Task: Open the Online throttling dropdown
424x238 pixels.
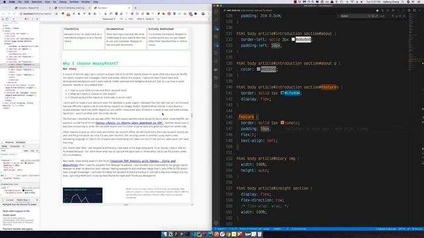Action: click(150, 19)
